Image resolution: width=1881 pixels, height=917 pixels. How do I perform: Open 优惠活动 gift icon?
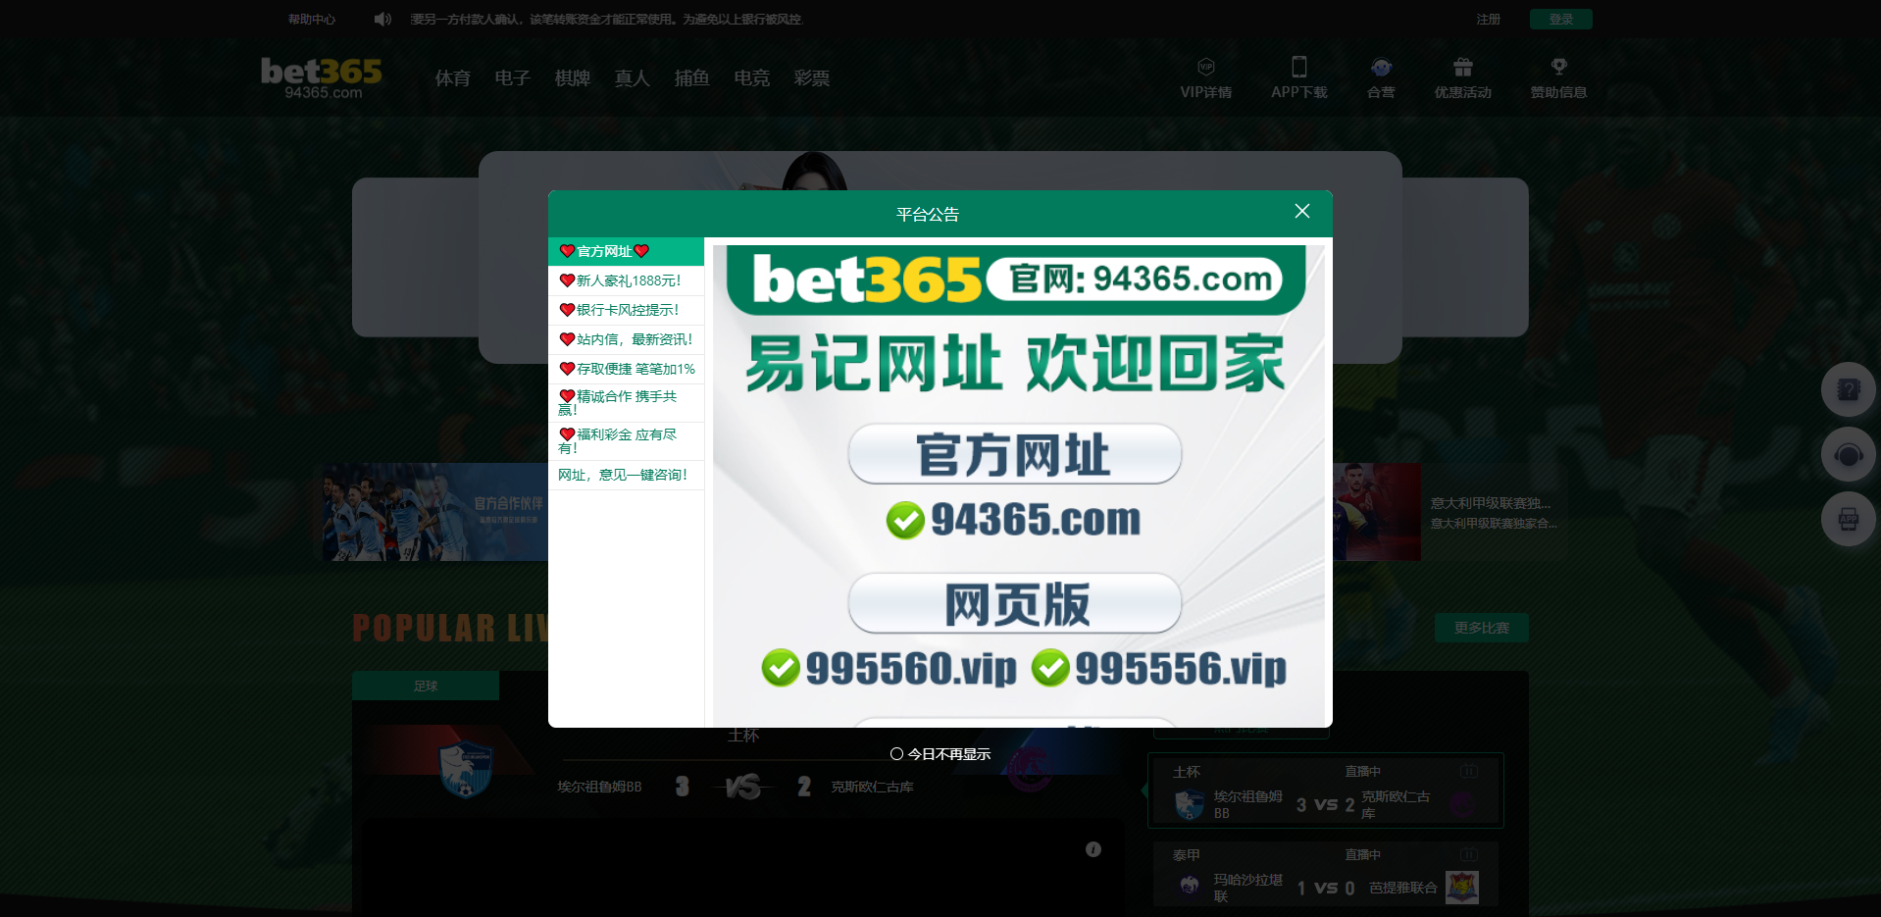(x=1463, y=67)
